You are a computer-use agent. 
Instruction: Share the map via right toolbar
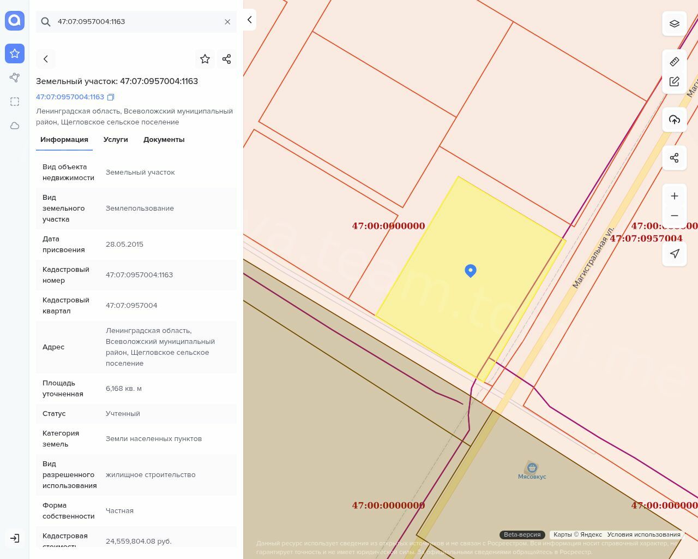click(x=675, y=158)
